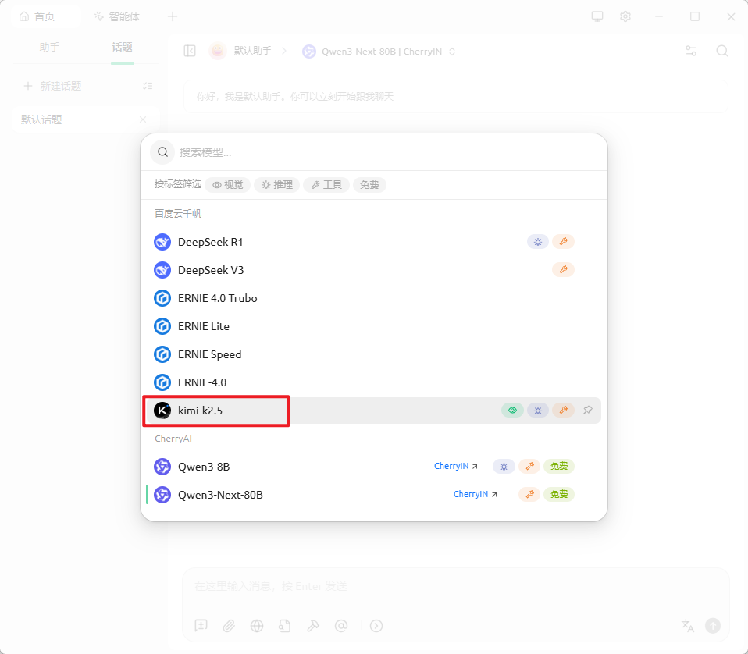Toggle the 推理 reasoning tag filter
The width and height of the screenshot is (748, 654).
pyautogui.click(x=276, y=185)
